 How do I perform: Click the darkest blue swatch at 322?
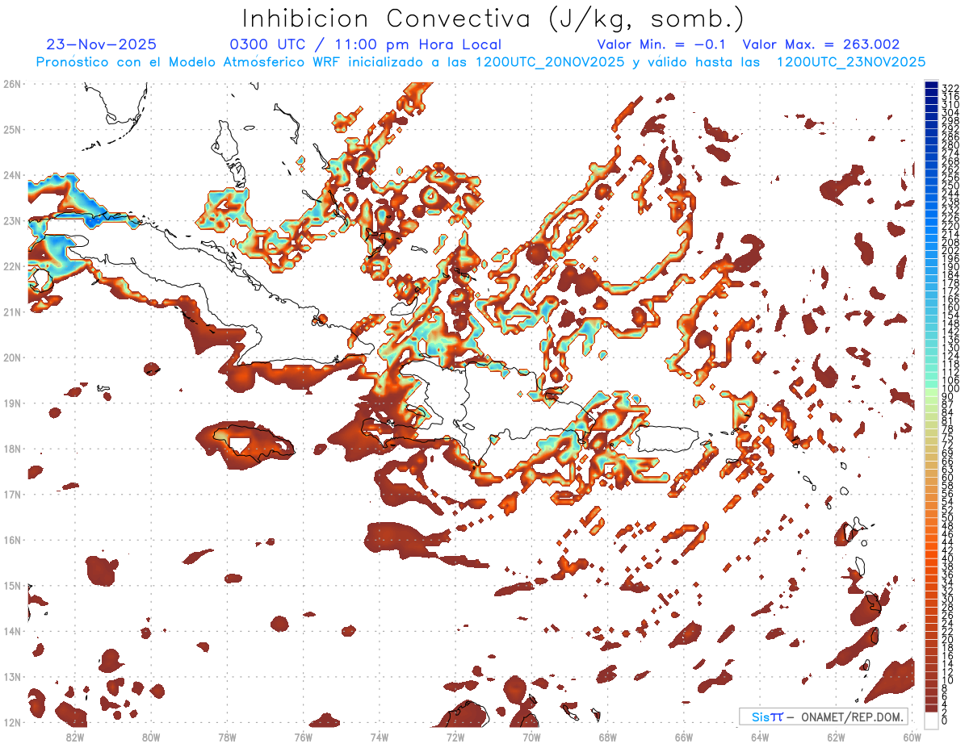(932, 86)
